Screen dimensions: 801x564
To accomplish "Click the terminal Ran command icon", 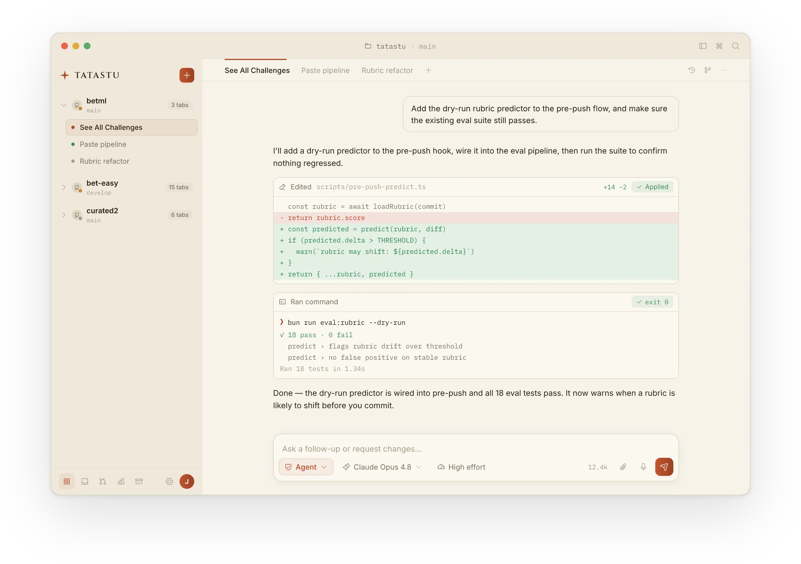I will (x=282, y=302).
